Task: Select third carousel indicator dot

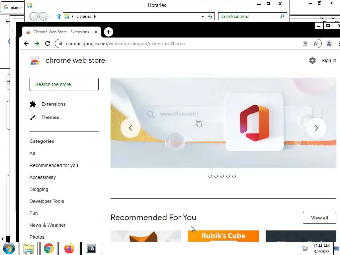Action: point(222,176)
